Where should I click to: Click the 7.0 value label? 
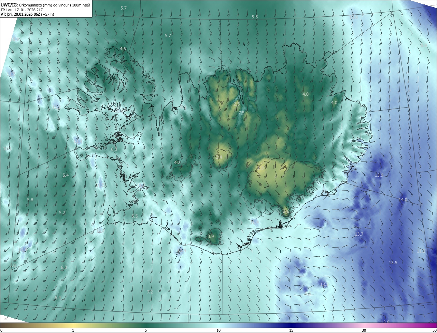(13, 265)
